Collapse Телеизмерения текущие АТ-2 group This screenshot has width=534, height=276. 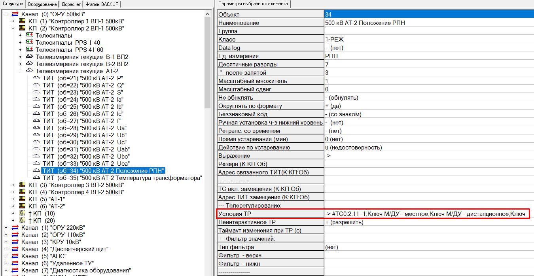[20, 71]
